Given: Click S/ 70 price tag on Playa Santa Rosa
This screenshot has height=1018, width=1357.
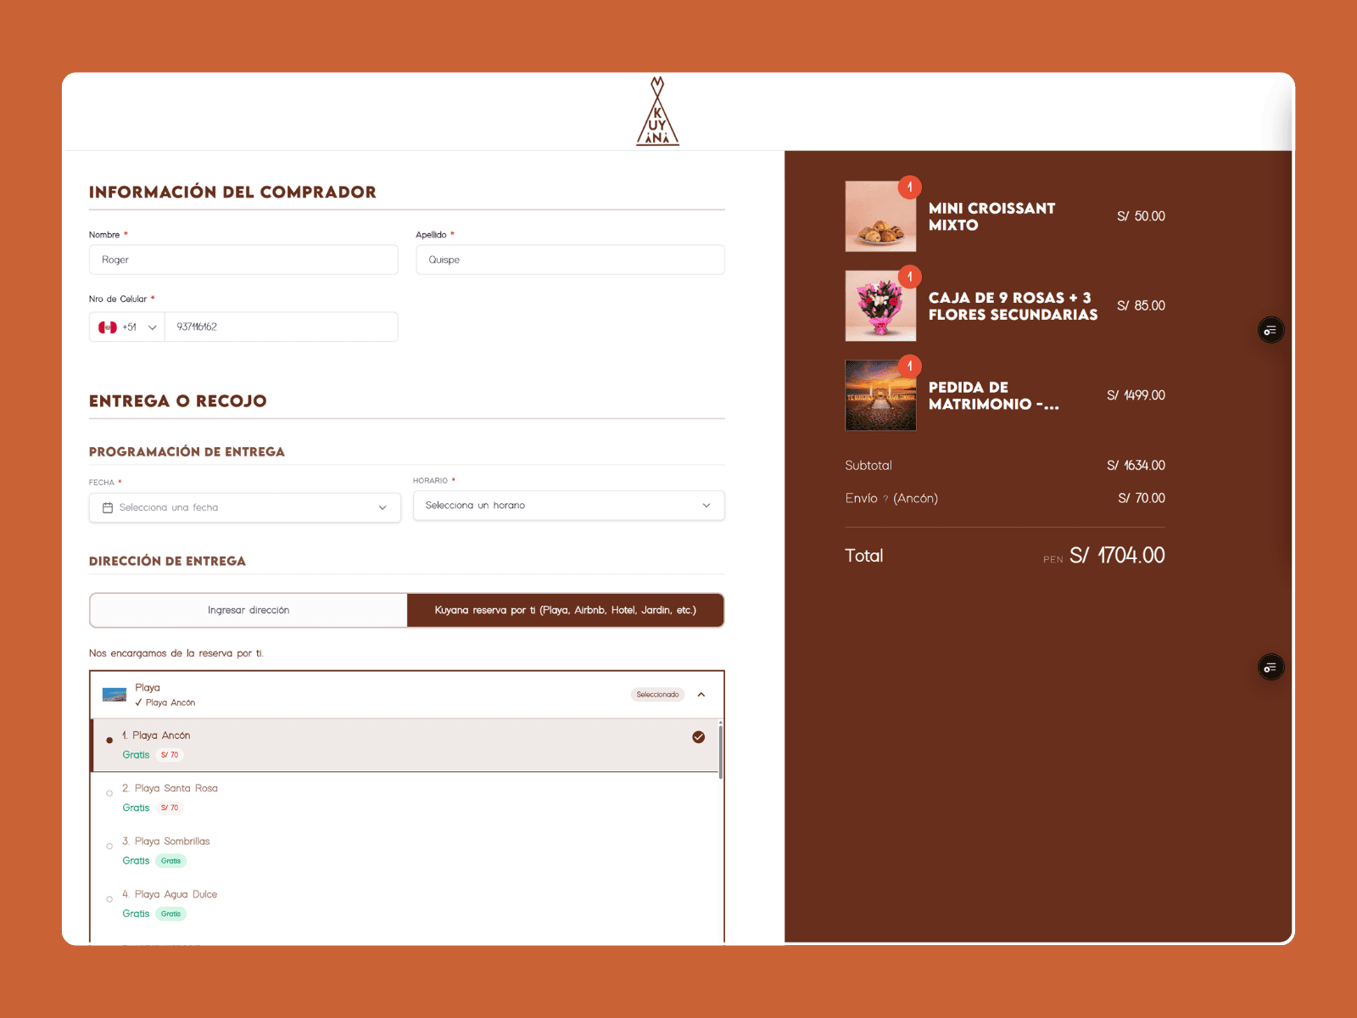Looking at the screenshot, I should (170, 808).
